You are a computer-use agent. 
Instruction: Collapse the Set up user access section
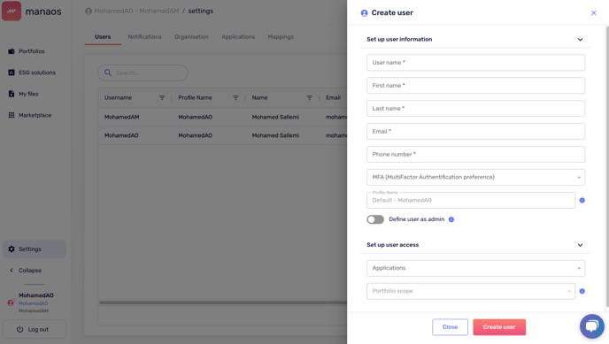click(580, 245)
